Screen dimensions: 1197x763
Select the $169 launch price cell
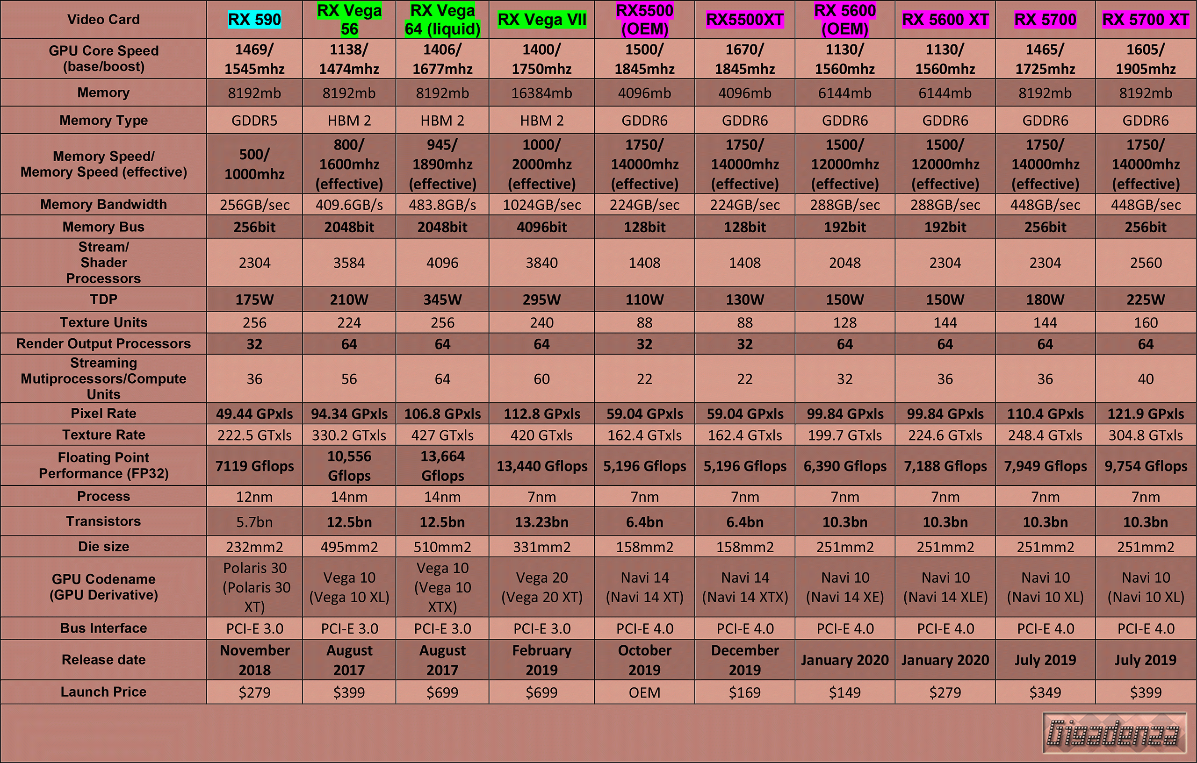click(x=745, y=692)
